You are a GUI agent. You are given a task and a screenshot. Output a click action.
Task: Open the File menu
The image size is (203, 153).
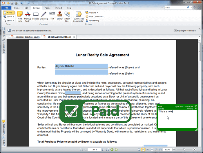[x=6, y=8]
